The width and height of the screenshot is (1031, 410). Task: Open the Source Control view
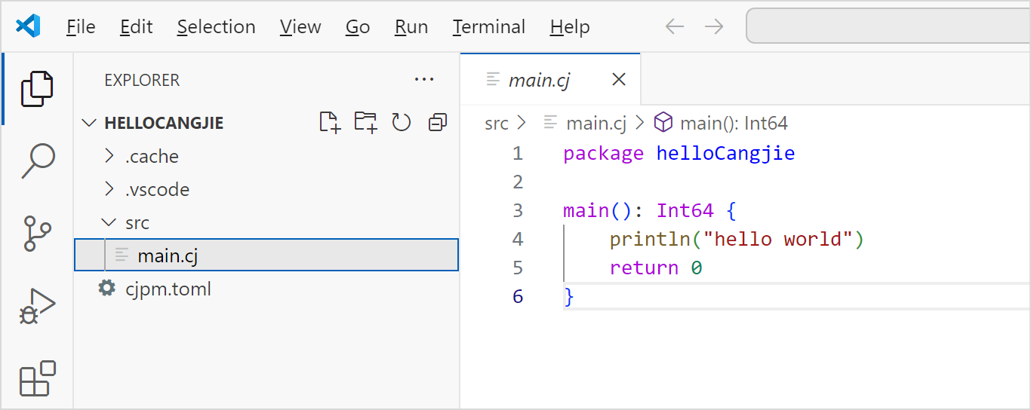tap(37, 233)
